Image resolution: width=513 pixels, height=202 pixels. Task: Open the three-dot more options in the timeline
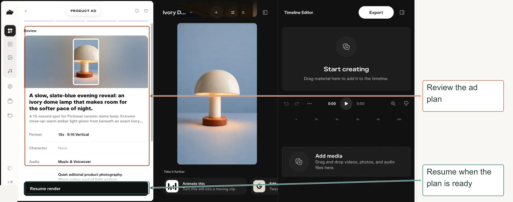310,103
